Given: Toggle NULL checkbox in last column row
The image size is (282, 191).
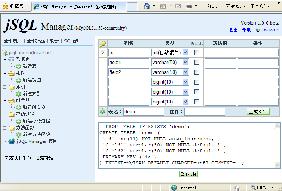Looking at the screenshot, I should (x=197, y=102).
